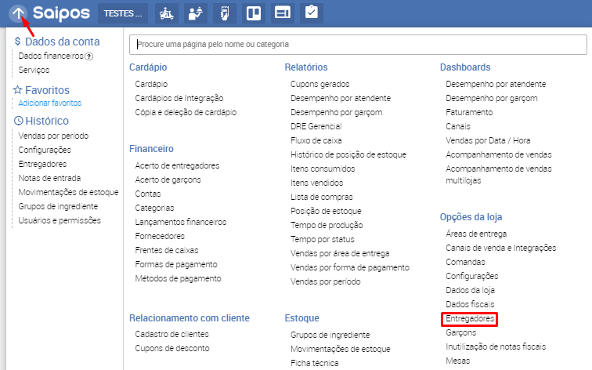Viewport: 592px width, 370px height.
Task: Click Adicionar favoritos link
Action: pos(49,103)
